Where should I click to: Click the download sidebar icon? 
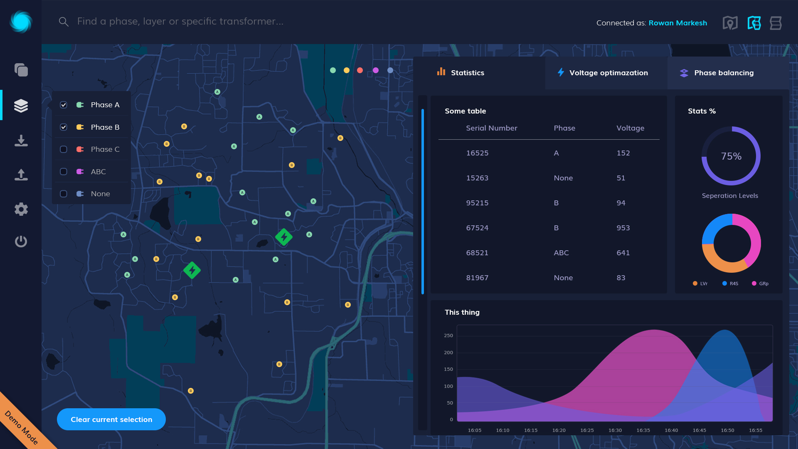pos(21,141)
